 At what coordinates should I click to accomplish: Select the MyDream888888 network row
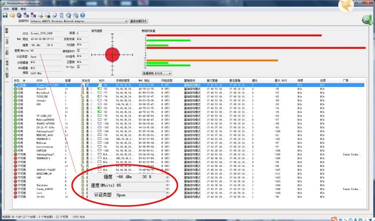click(189, 120)
